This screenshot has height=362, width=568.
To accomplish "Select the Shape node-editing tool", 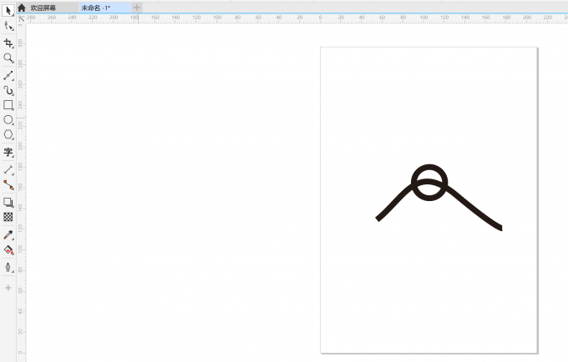I will (x=8, y=27).
